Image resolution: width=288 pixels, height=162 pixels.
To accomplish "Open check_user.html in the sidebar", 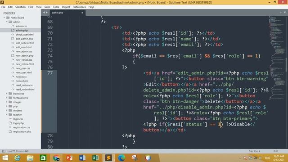I will click(25, 35).
